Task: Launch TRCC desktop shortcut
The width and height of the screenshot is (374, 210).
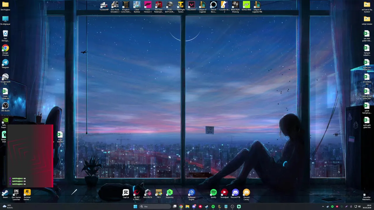Action: coord(159,194)
